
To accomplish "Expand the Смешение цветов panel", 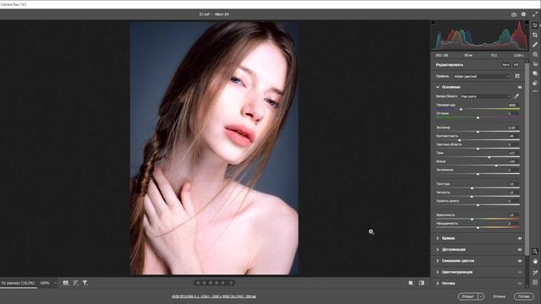I will tap(438, 261).
